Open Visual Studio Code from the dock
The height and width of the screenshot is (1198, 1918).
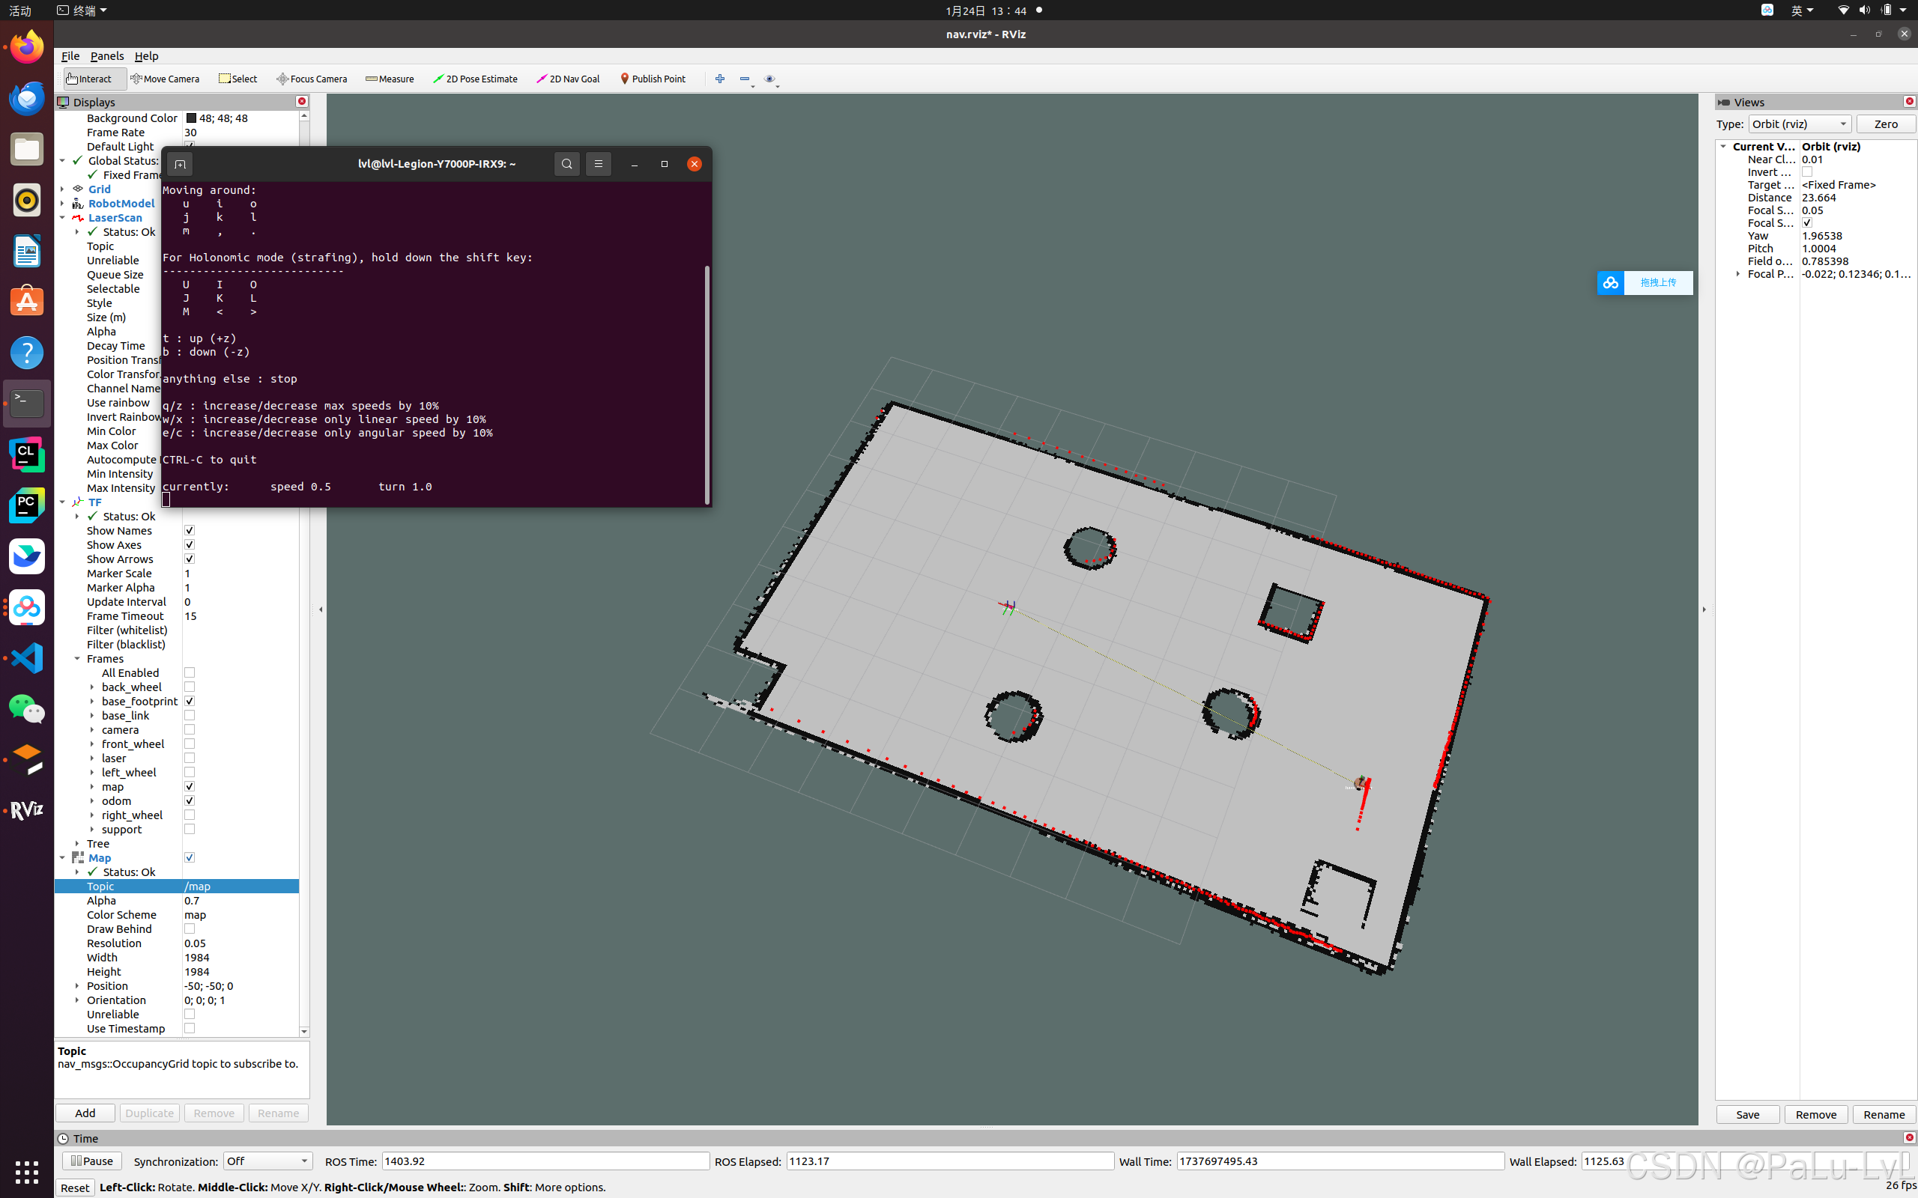click(x=26, y=657)
